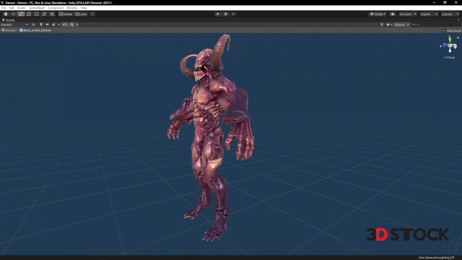Open Account dropdown
The height and width of the screenshot is (260, 462).
pyautogui.click(x=408, y=14)
